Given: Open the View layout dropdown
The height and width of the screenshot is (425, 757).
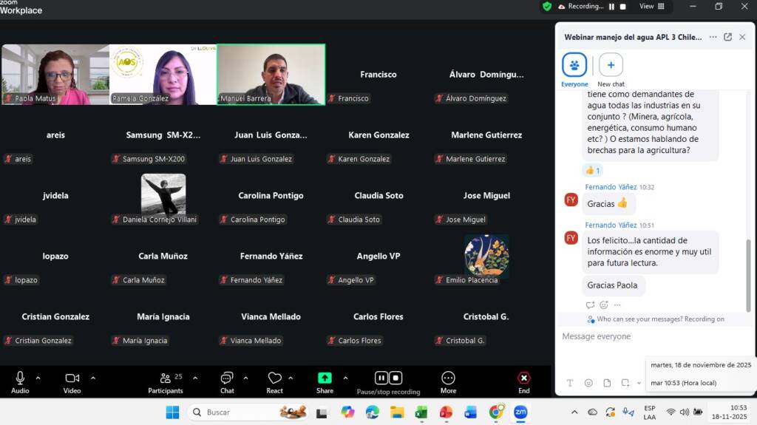Looking at the screenshot, I should tap(651, 7).
